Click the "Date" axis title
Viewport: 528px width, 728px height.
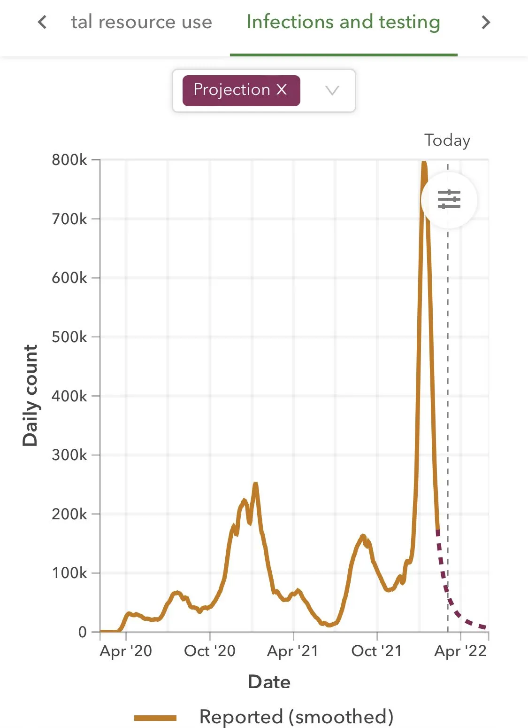(269, 681)
